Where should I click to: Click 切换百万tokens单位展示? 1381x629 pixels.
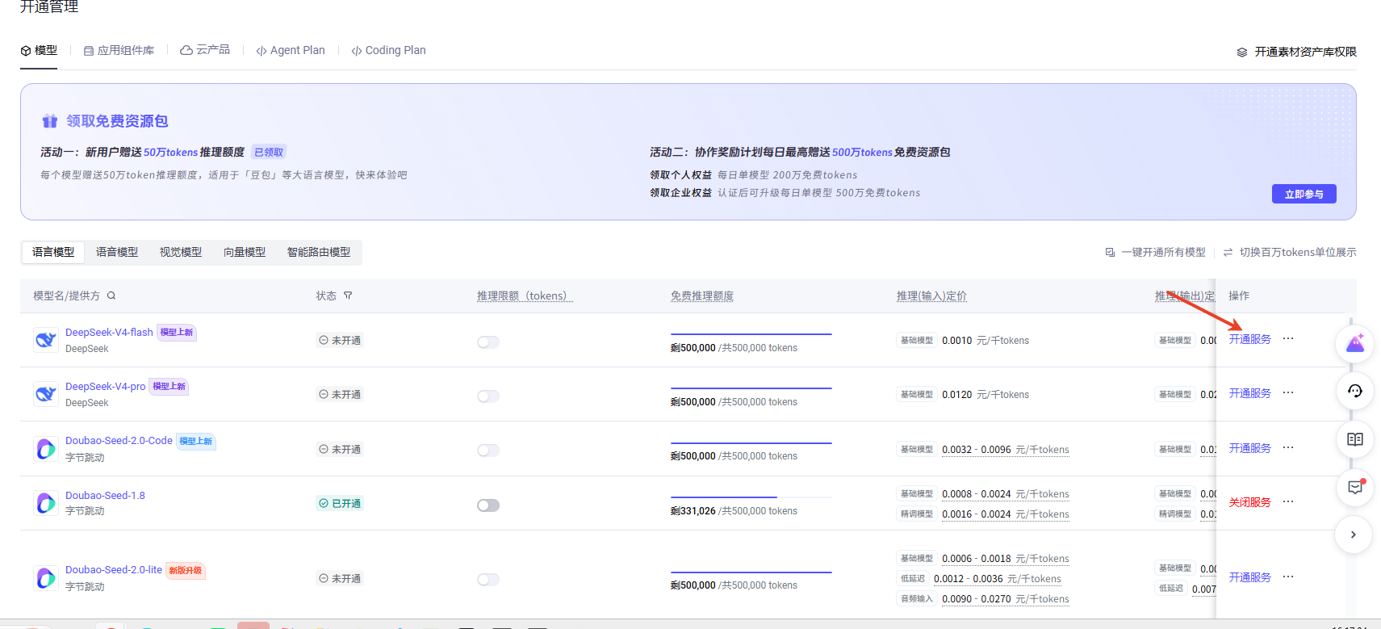pos(1290,252)
